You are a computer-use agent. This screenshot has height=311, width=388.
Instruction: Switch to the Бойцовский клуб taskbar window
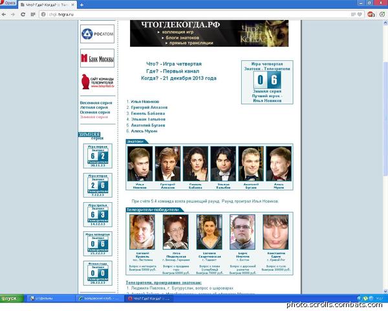coord(98,298)
